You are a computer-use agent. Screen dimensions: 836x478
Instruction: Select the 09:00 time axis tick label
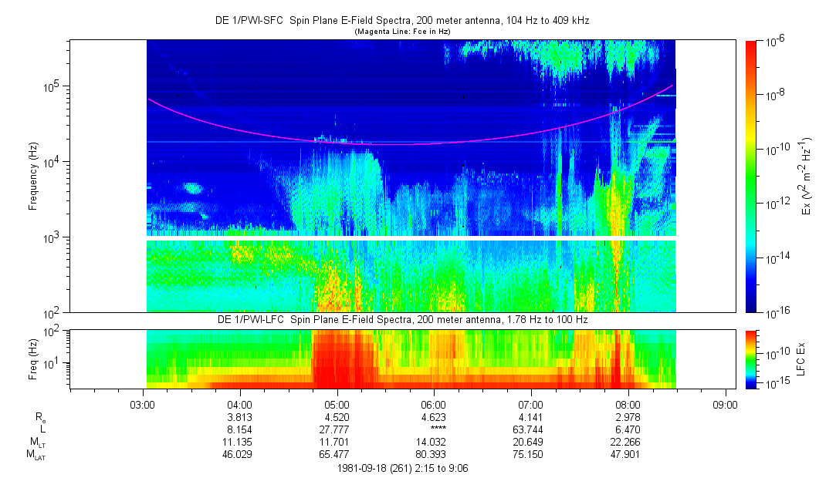[725, 403]
